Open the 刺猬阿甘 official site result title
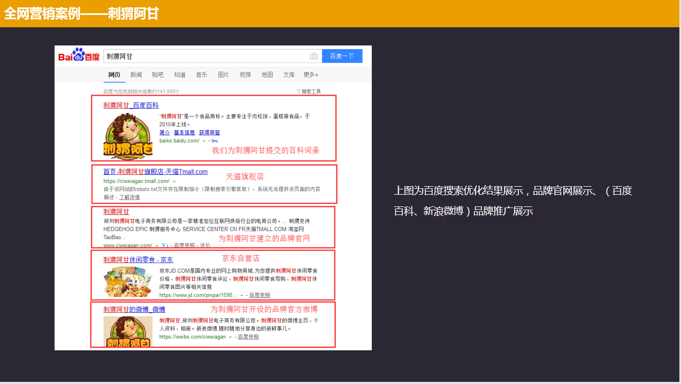This screenshot has height=384, width=681. (x=116, y=212)
